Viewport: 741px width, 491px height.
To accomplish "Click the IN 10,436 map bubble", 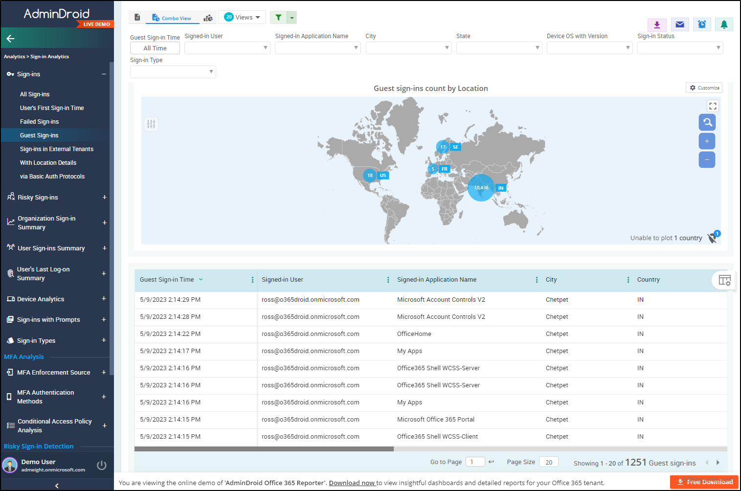I will click(481, 188).
